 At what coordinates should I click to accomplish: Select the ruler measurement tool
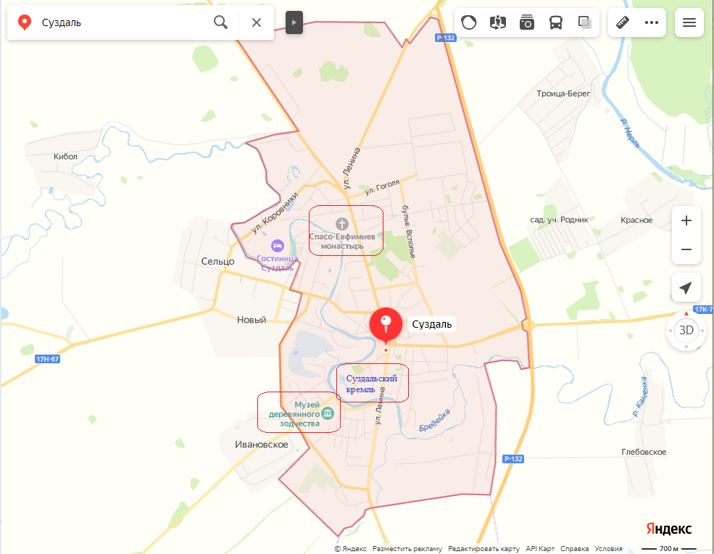click(623, 22)
